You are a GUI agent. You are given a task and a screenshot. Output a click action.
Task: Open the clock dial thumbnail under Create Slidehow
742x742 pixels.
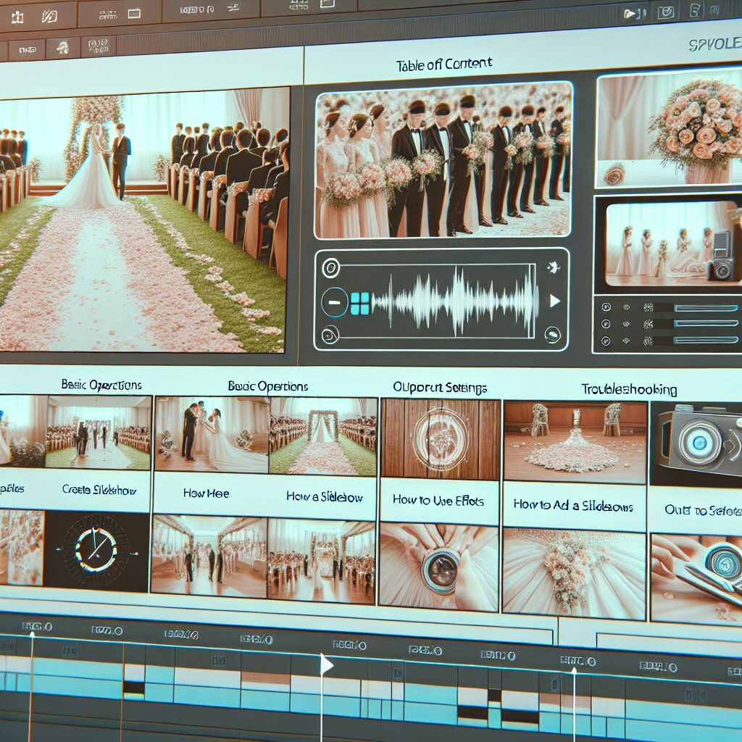coord(96,551)
